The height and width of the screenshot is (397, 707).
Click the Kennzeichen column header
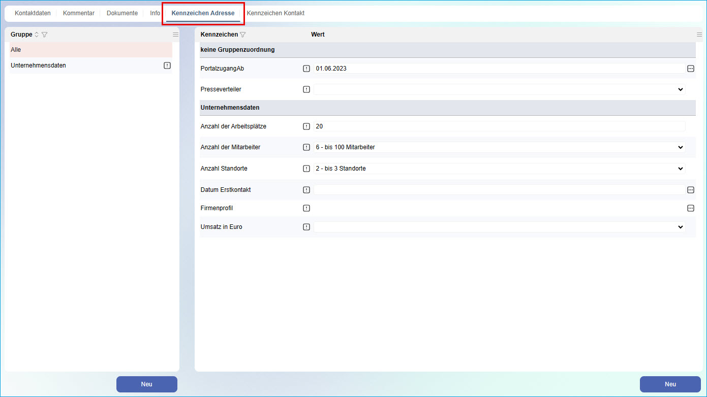coord(219,35)
